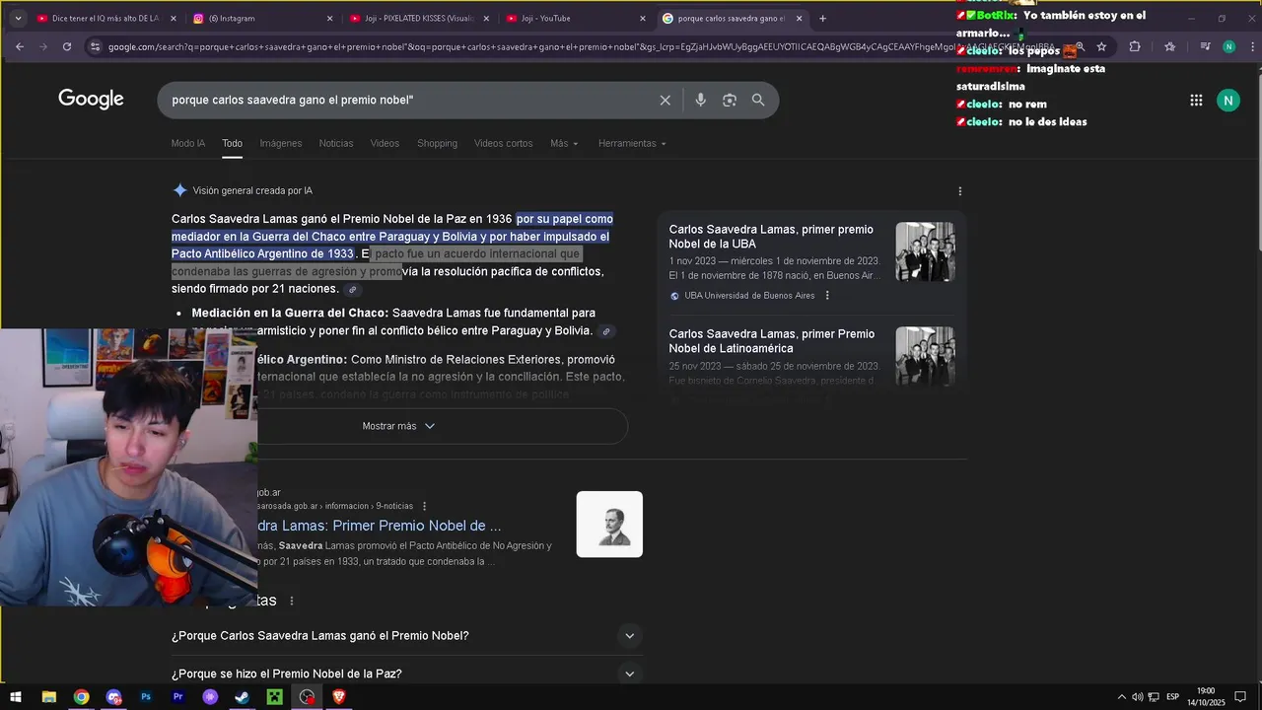Start a voice search with the microphone

[x=700, y=100]
